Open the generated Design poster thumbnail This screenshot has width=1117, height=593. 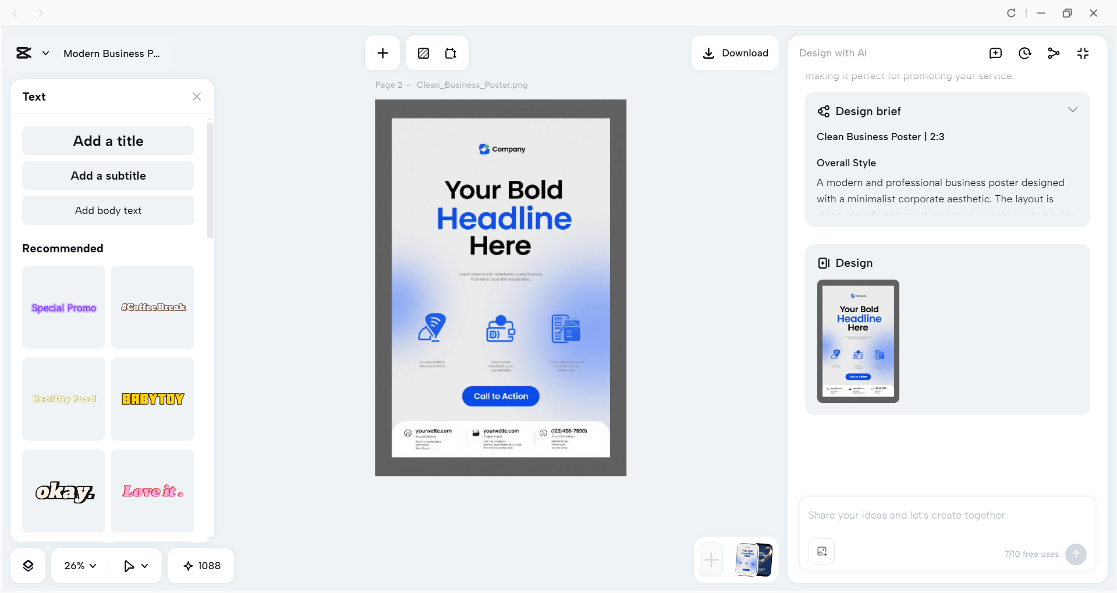click(x=858, y=341)
